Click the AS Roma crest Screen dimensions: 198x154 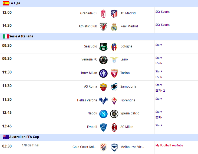[x=103, y=87]
